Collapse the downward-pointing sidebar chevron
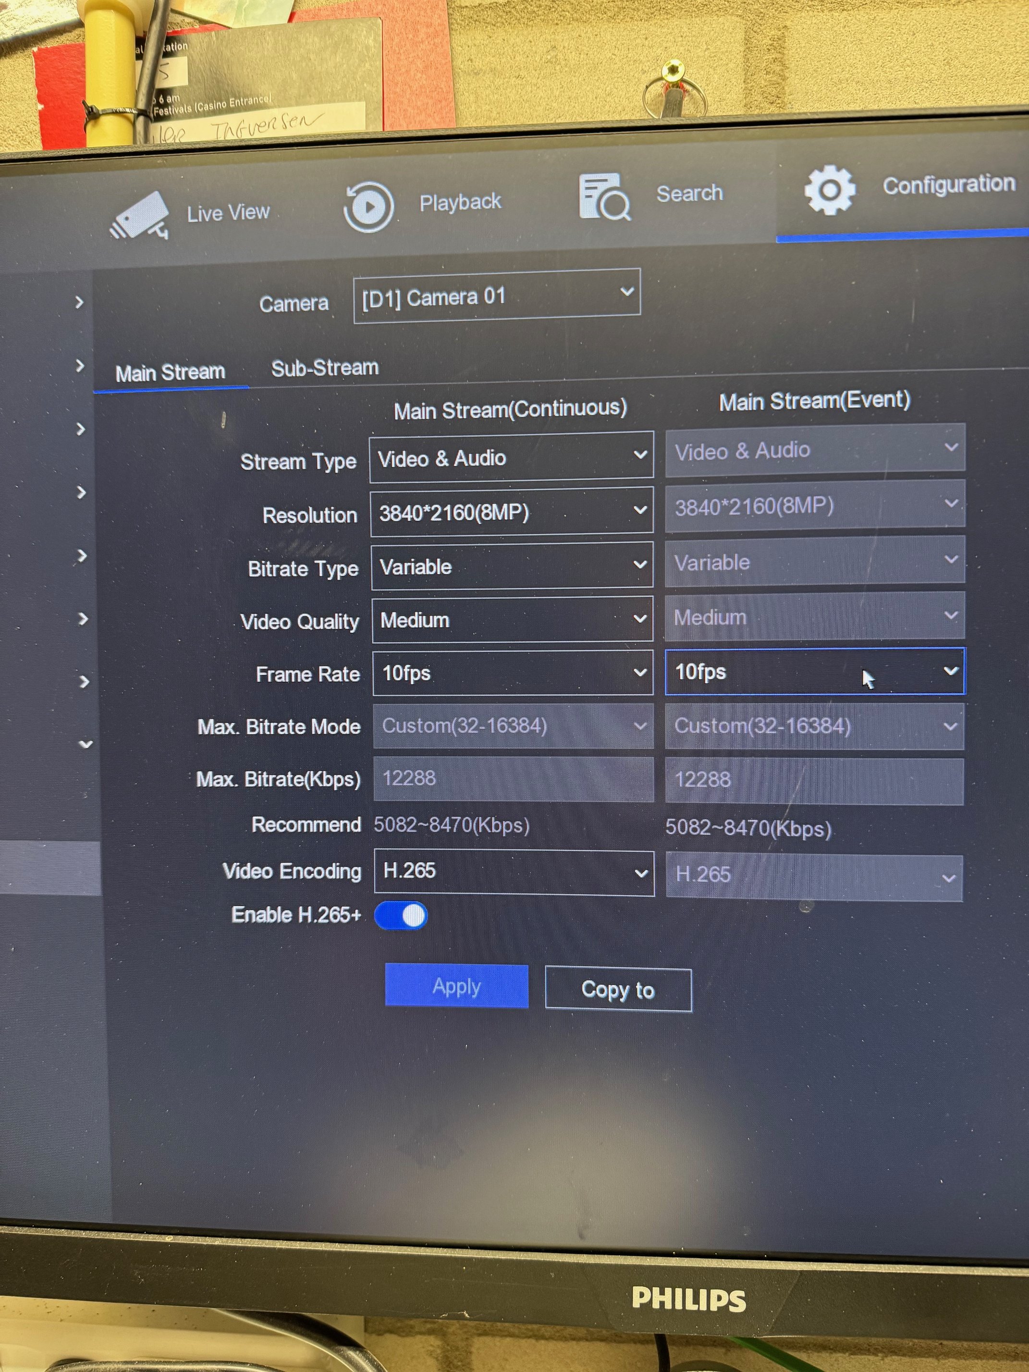Image resolution: width=1029 pixels, height=1372 pixels. (86, 744)
